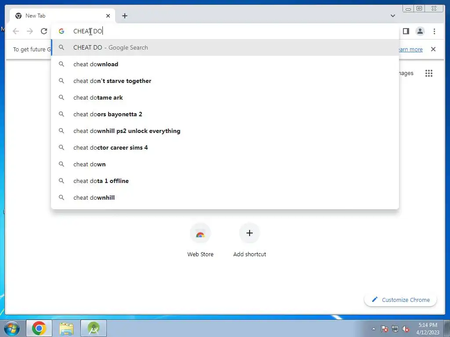Screen dimensions: 450x337
Task: Choose 'cheat don't starve together' suggestion
Action: tap(225, 81)
